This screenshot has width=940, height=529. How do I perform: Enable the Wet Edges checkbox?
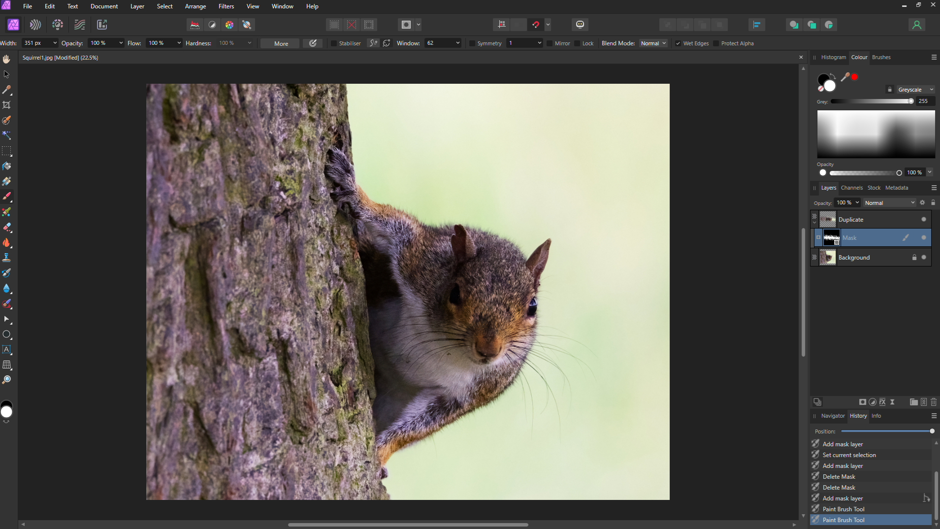tap(678, 43)
